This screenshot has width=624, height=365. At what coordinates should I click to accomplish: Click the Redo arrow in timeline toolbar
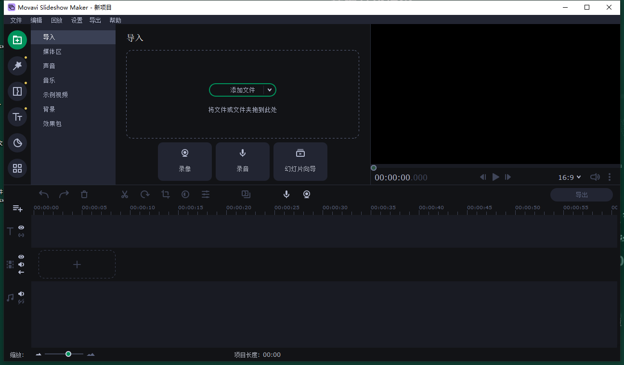pos(64,194)
